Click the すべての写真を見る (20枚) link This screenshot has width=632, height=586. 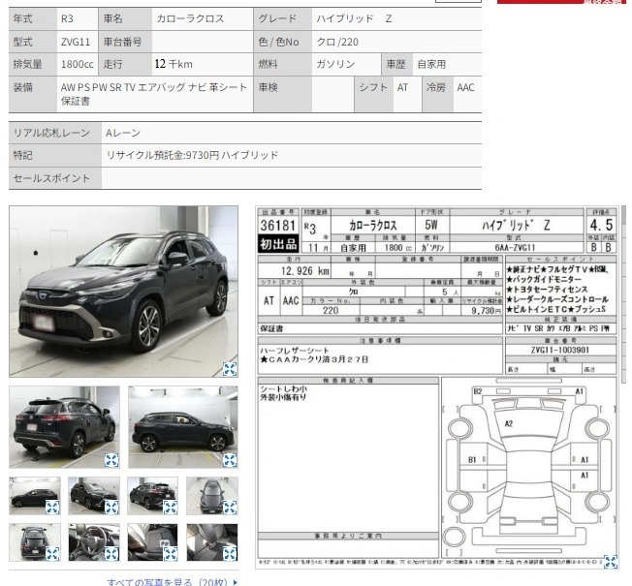point(173,581)
